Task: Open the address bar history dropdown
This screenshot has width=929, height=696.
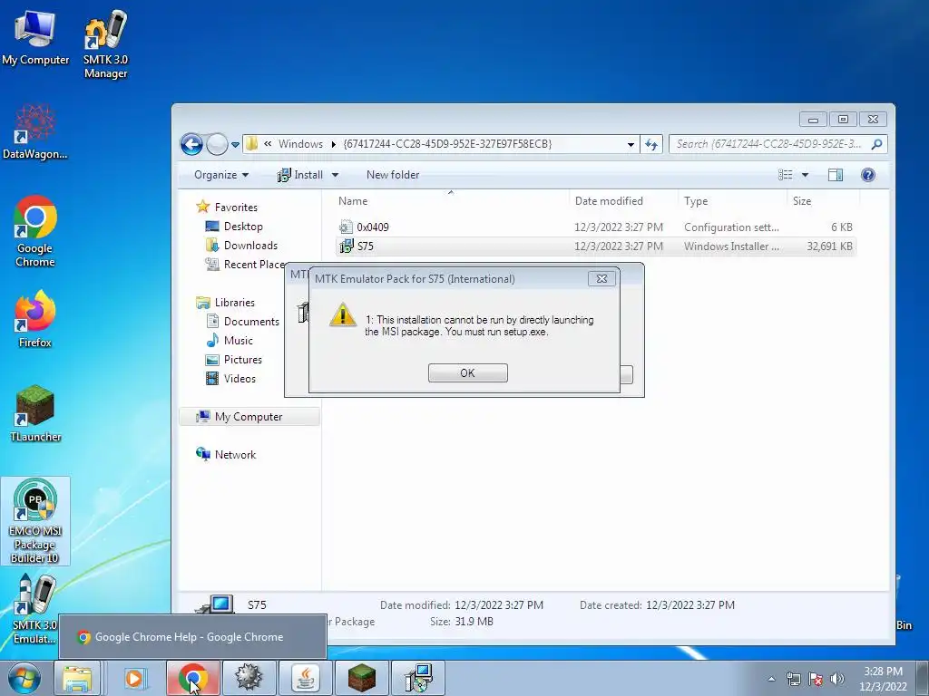Action: pyautogui.click(x=631, y=144)
